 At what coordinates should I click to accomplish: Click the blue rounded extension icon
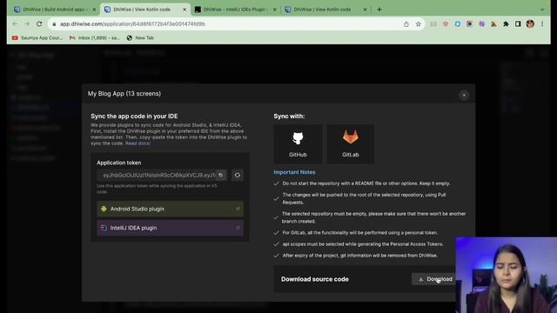click(x=458, y=24)
